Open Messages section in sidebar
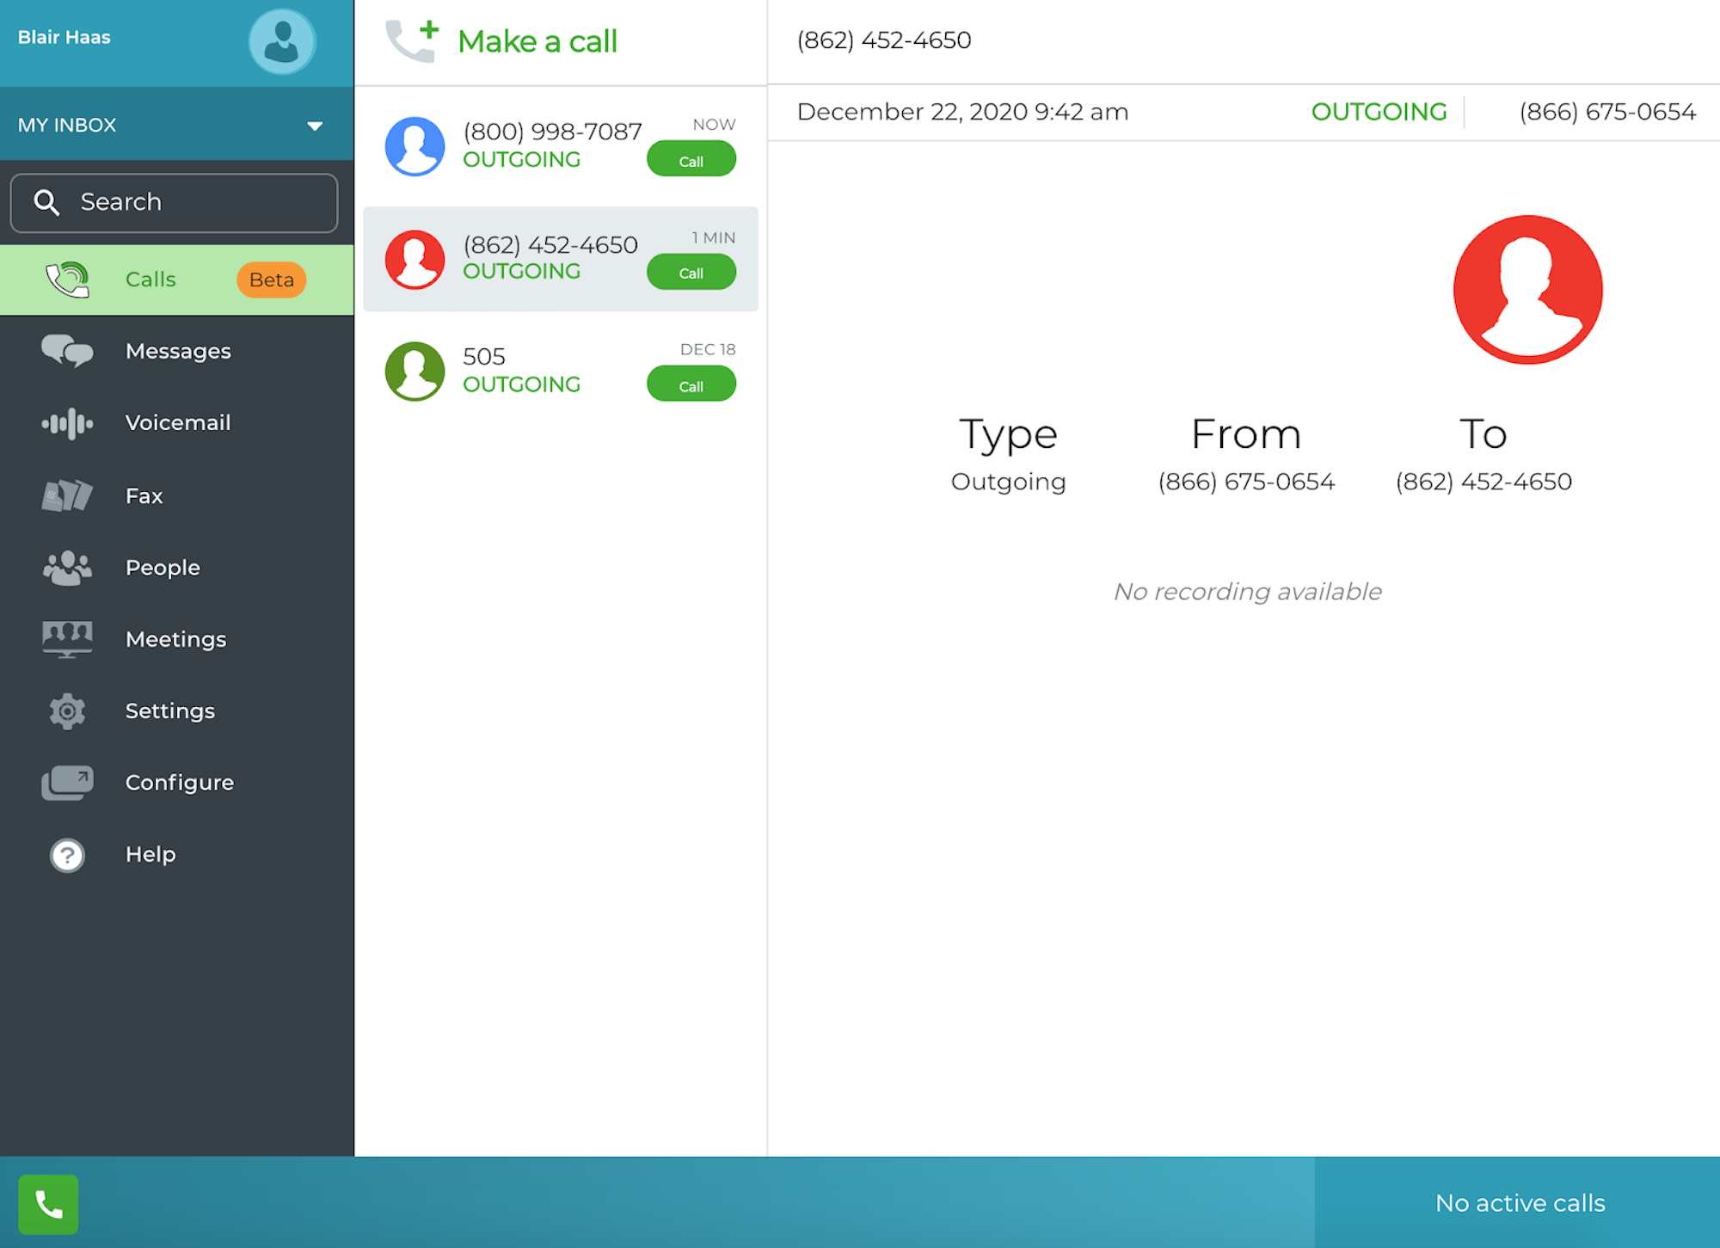Screen dimensions: 1720x1248 176,350
